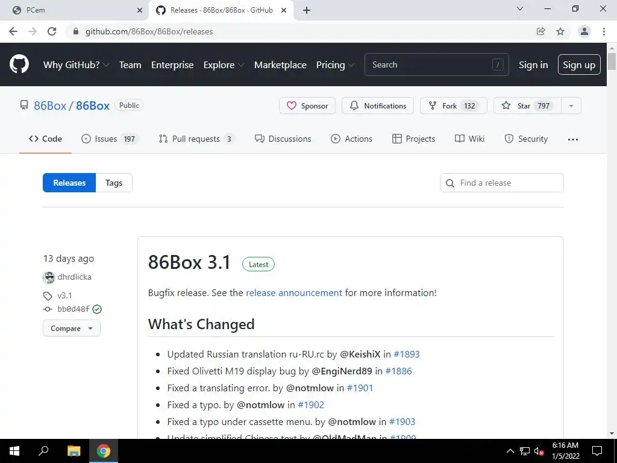The image size is (617, 463).
Task: Open the Issues tab
Action: pos(110,139)
